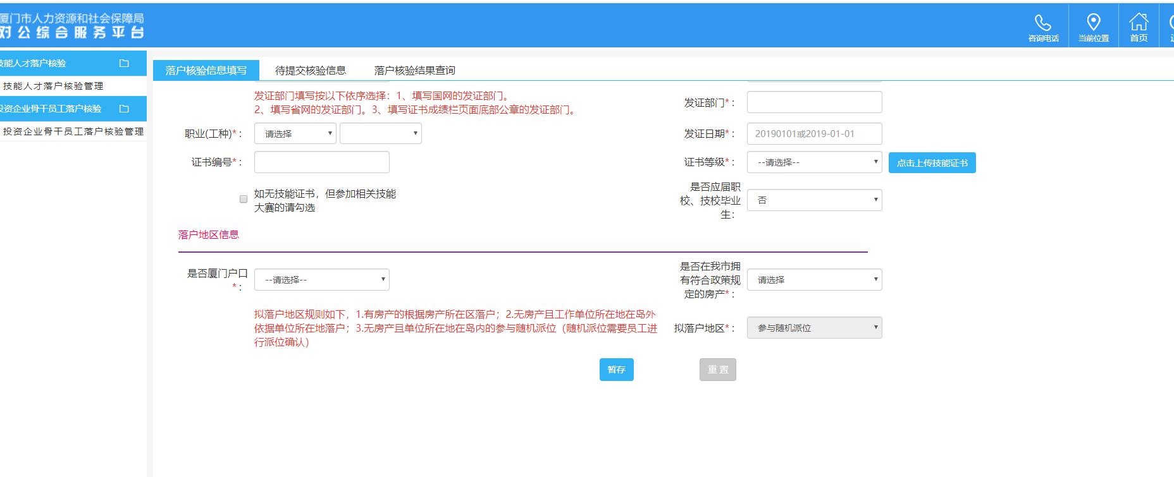Expand the 证书等级 dropdown
Viewport: 1174px width, 477px height.
[x=815, y=162]
